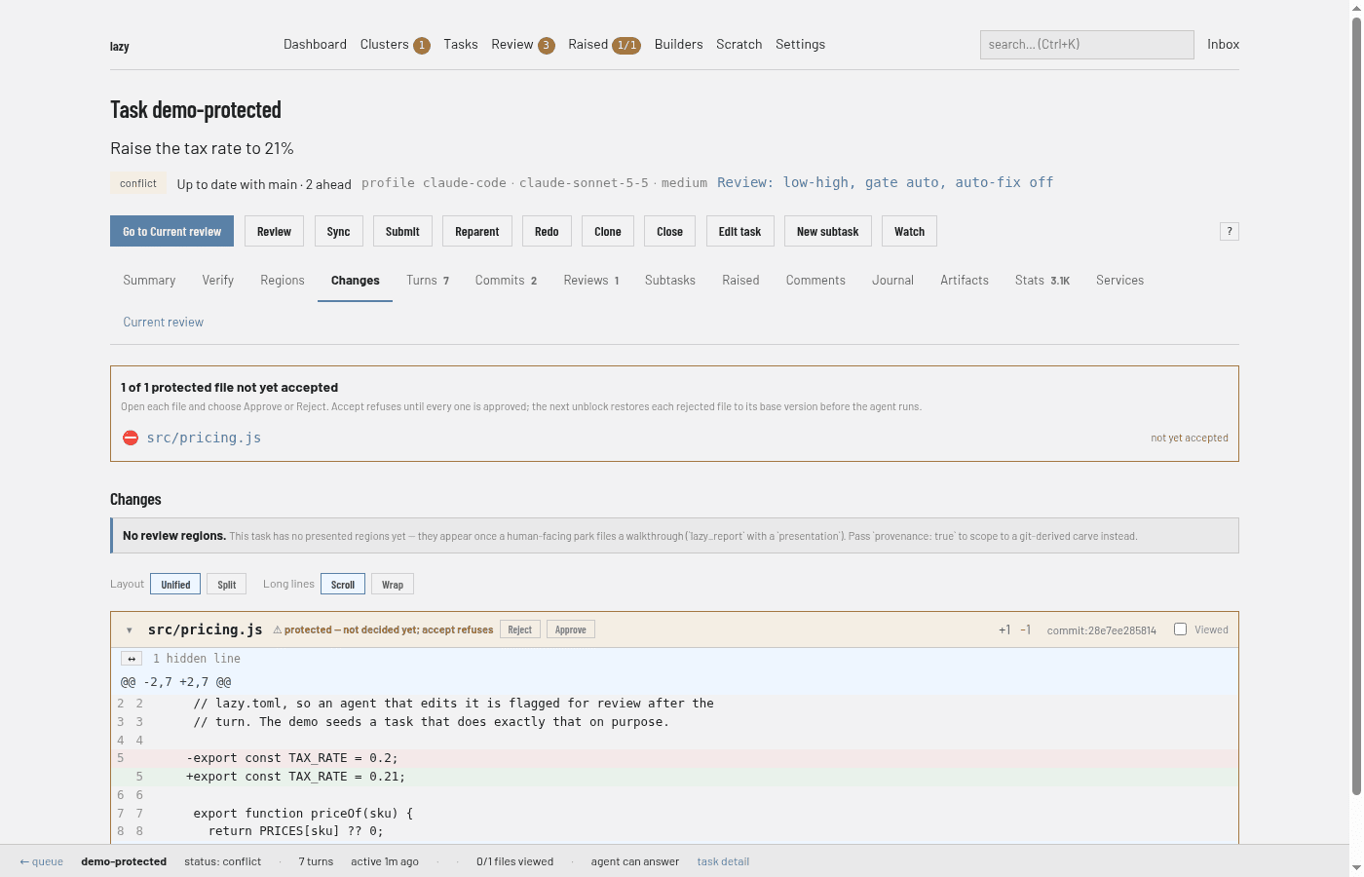Switch to the Artifacts tab
The height and width of the screenshot is (877, 1364).
point(965,281)
